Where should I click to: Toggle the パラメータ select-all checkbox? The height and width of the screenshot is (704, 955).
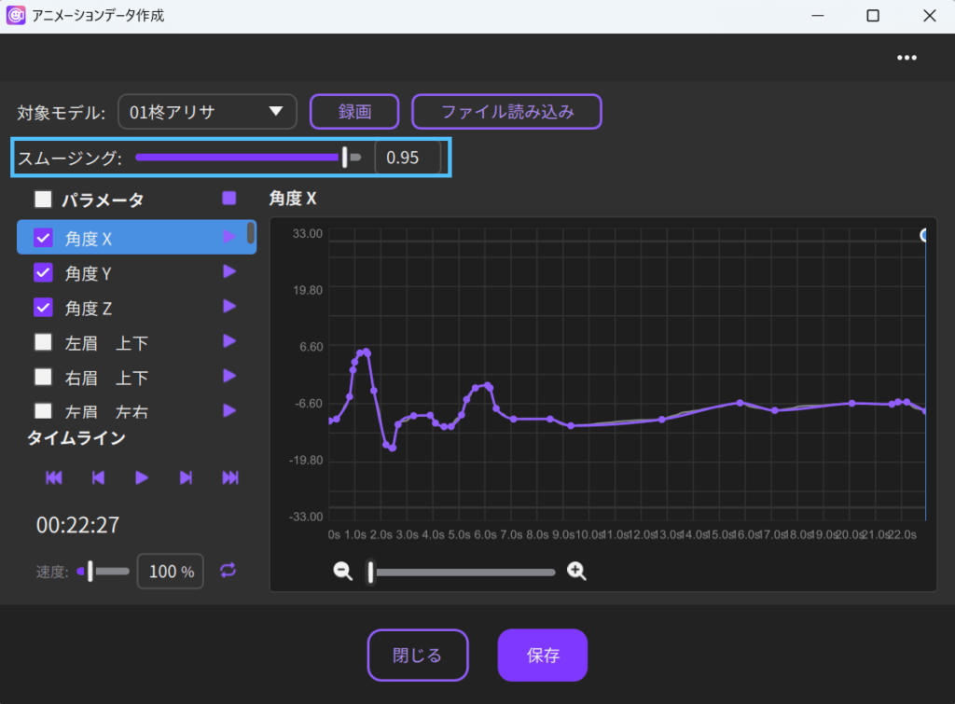[x=43, y=199]
